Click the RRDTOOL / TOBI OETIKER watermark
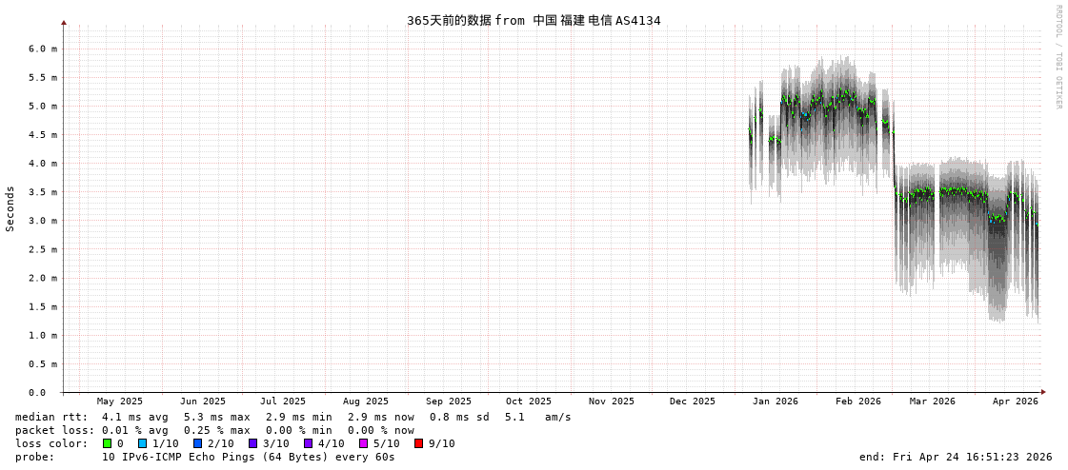 click(1058, 57)
